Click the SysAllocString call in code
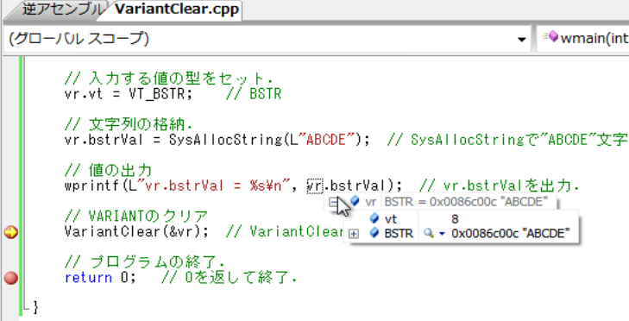The height and width of the screenshot is (321, 629). 225,140
